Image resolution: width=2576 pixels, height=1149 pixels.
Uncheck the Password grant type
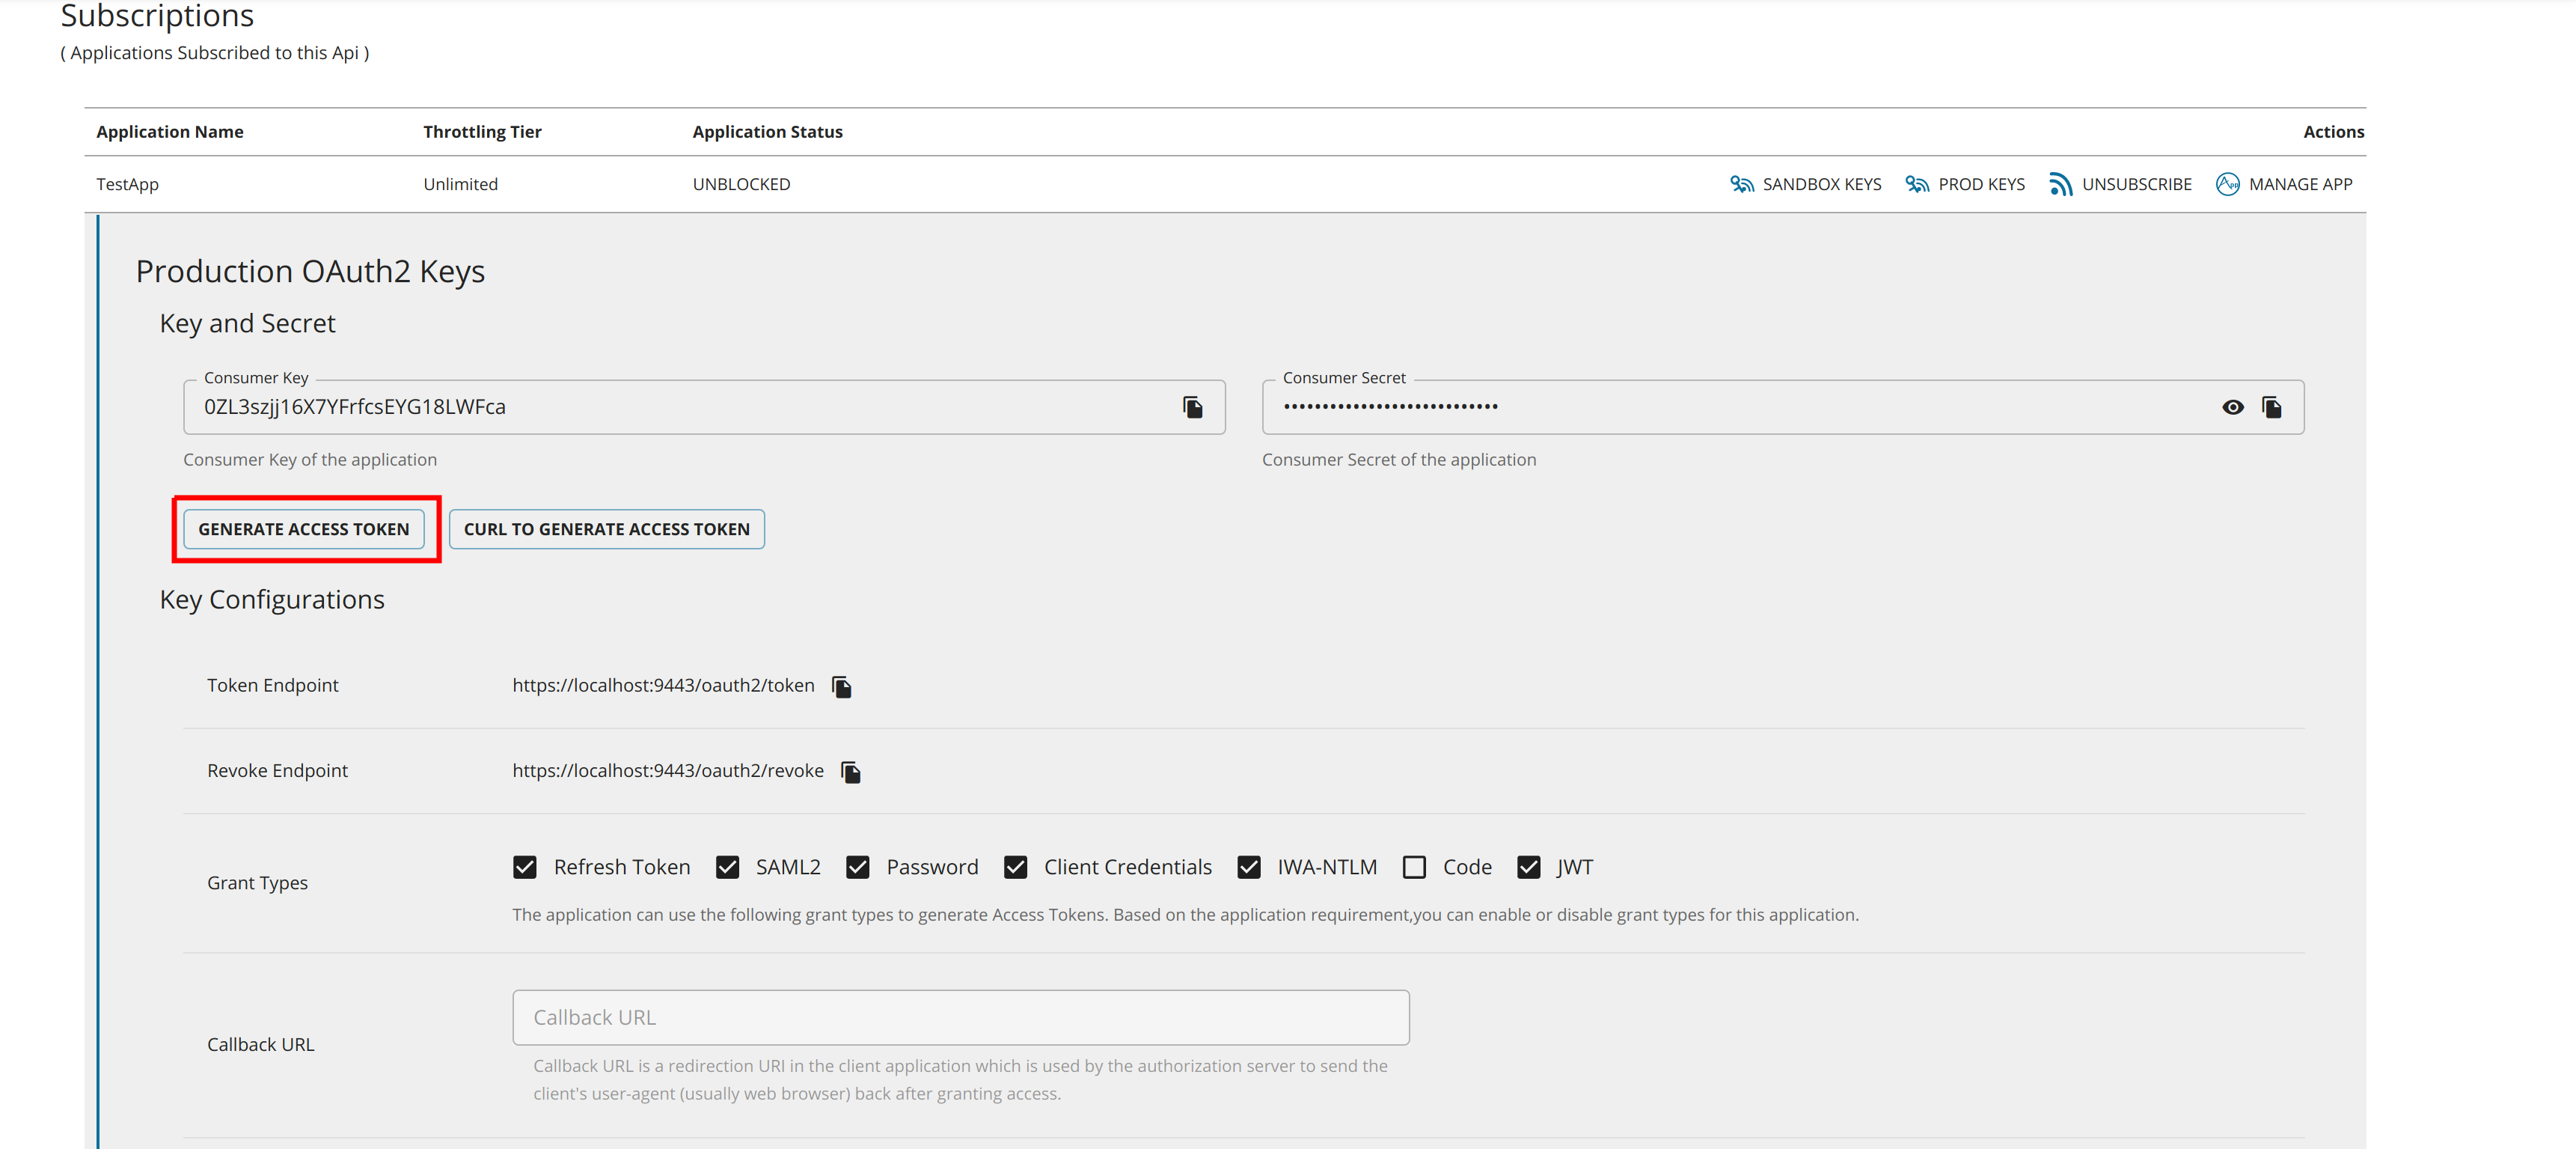coord(857,867)
